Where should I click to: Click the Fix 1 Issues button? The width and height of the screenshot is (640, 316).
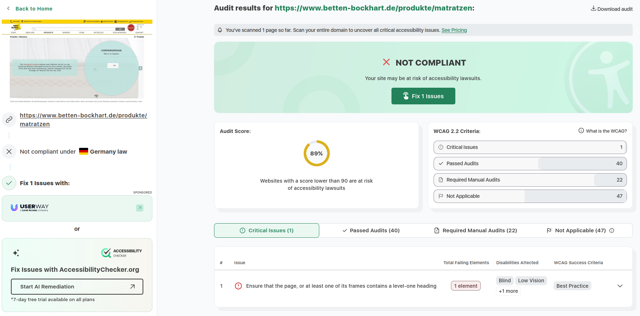click(423, 96)
